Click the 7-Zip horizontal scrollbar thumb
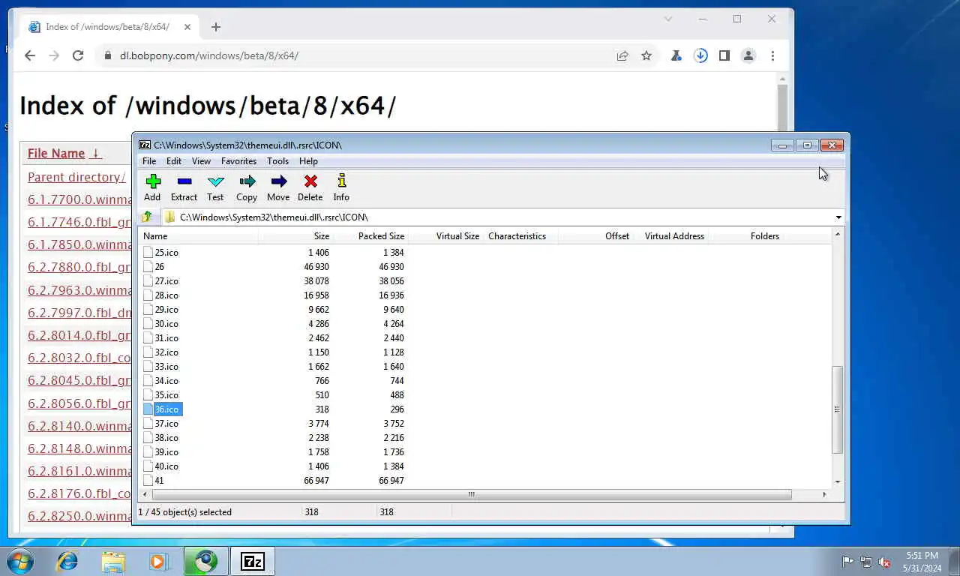Image resolution: width=960 pixels, height=576 pixels. pyautogui.click(x=472, y=494)
